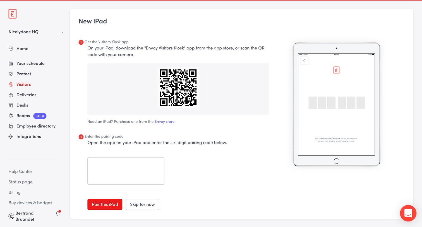Open the Rooms BETA menu item
This screenshot has height=227, width=422.
point(28,116)
